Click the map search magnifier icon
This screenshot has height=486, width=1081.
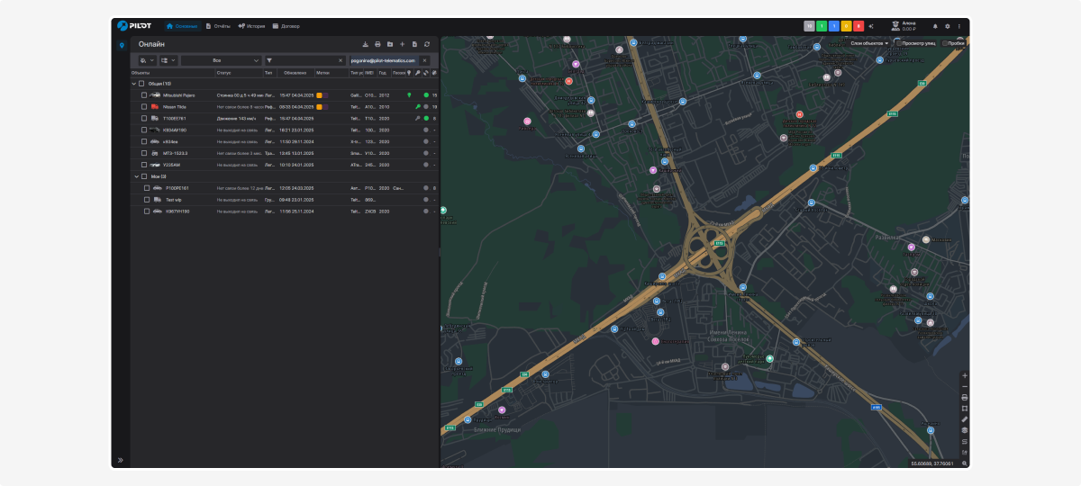coord(965,463)
